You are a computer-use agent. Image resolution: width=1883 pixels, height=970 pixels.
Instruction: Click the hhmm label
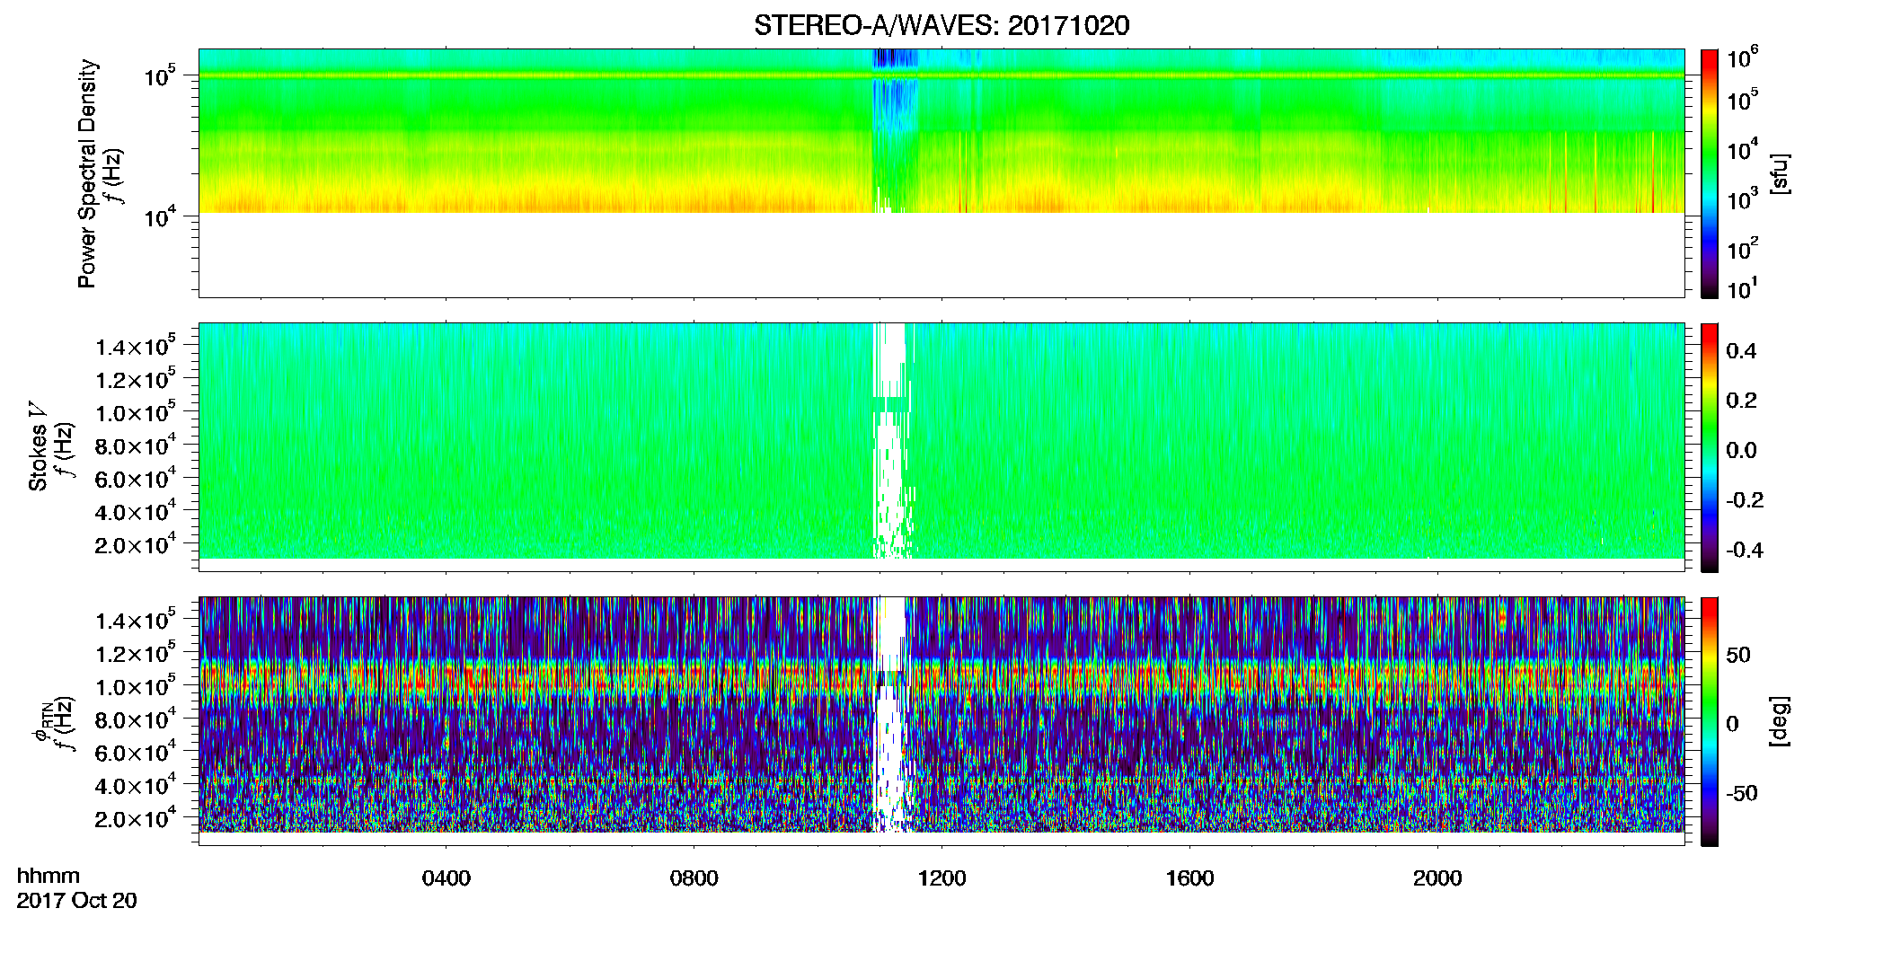pos(48,876)
